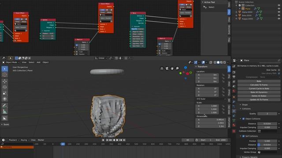This screenshot has height=158, width=282.
Task: Toggle the Disk Cache checkbox
Action: tap(279, 70)
